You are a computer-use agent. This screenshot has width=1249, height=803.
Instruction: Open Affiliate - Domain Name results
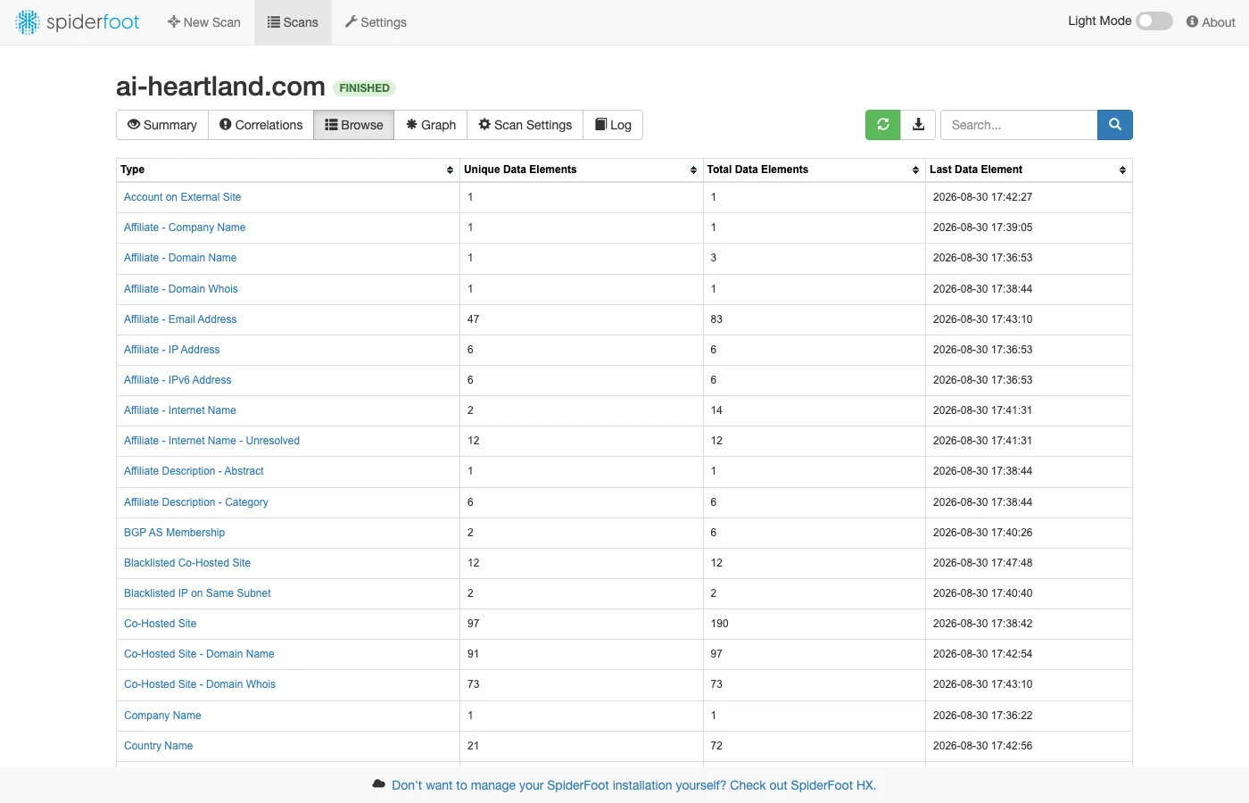click(180, 258)
